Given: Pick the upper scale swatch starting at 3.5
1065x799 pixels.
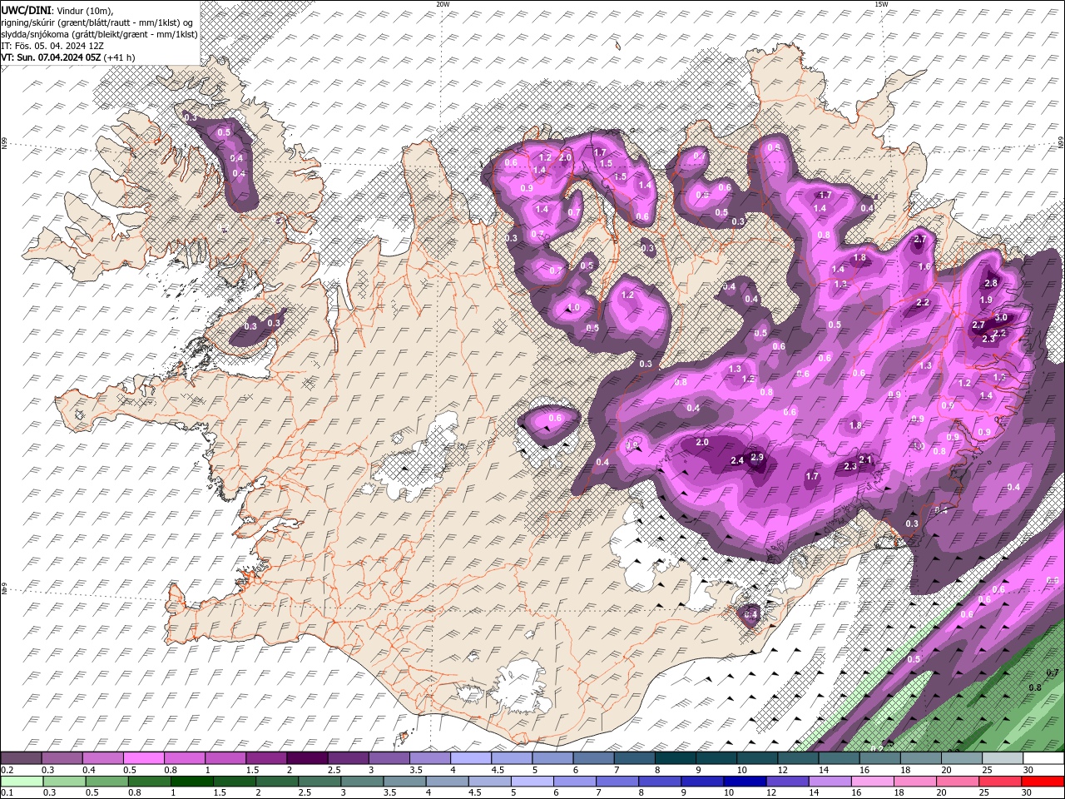Looking at the screenshot, I should point(430,758).
